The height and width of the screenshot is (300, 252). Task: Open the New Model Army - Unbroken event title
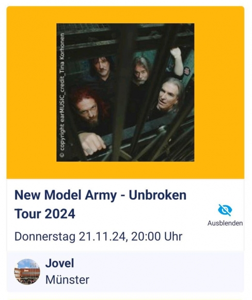[x=100, y=195]
